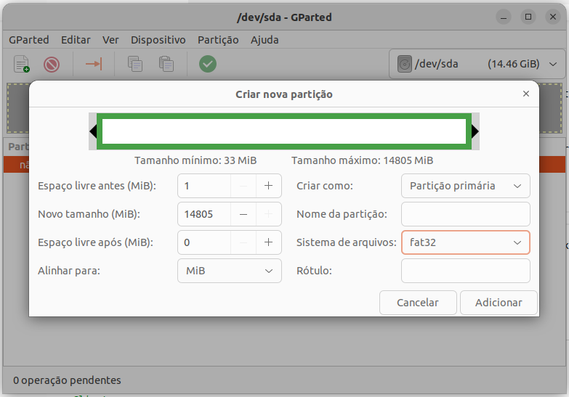The image size is (569, 397).
Task: Click the /dev/sda - GParted window title
Action: click(284, 17)
